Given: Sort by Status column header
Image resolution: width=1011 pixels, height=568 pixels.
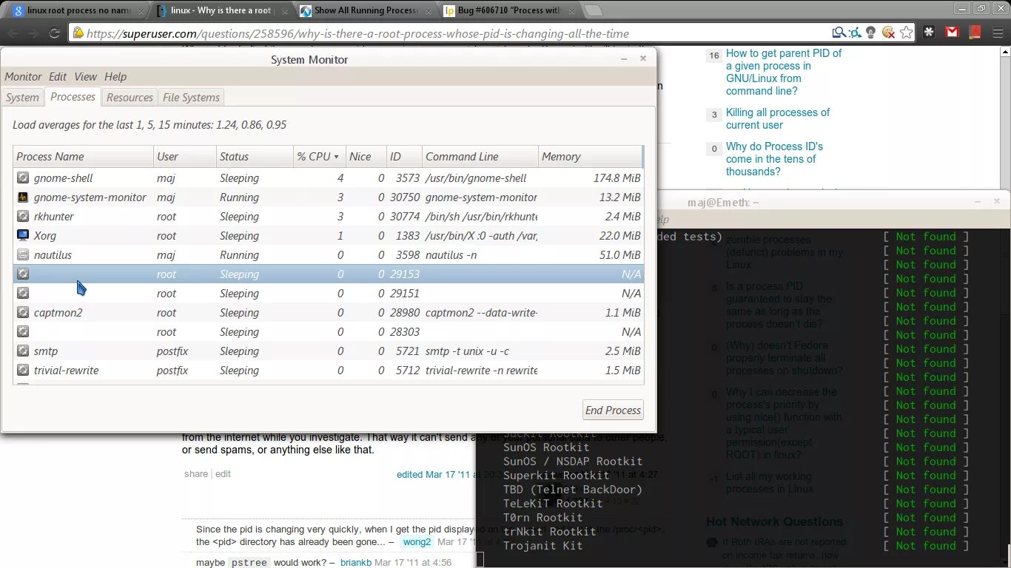Looking at the screenshot, I should [255, 156].
